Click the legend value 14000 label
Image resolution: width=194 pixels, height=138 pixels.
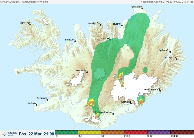point(174,136)
